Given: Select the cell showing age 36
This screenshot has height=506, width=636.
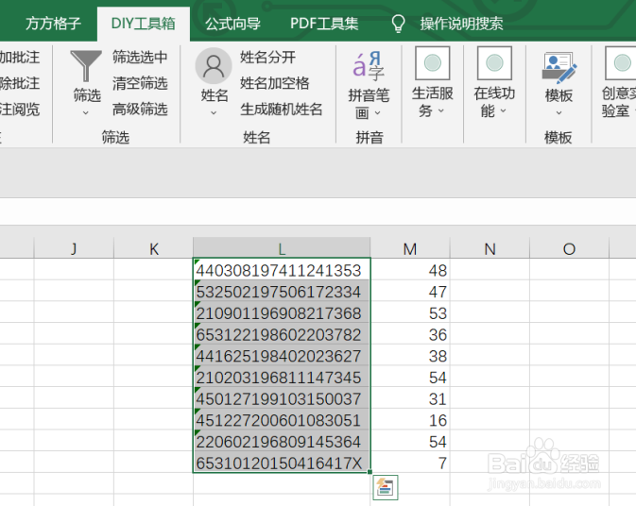Looking at the screenshot, I should coord(410,334).
